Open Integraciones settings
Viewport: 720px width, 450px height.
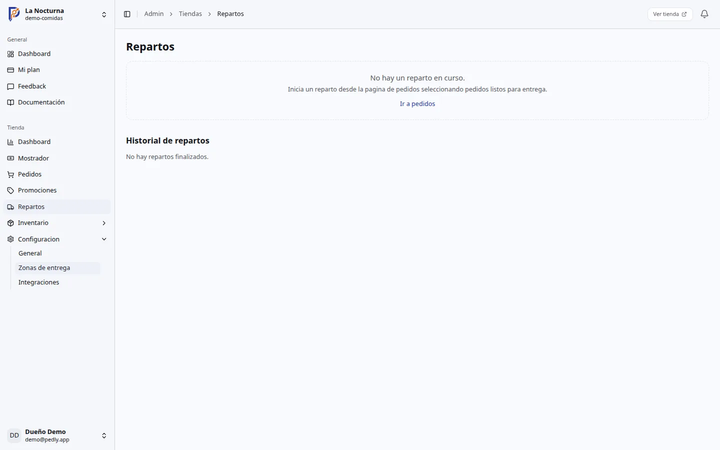pyautogui.click(x=57, y=282)
